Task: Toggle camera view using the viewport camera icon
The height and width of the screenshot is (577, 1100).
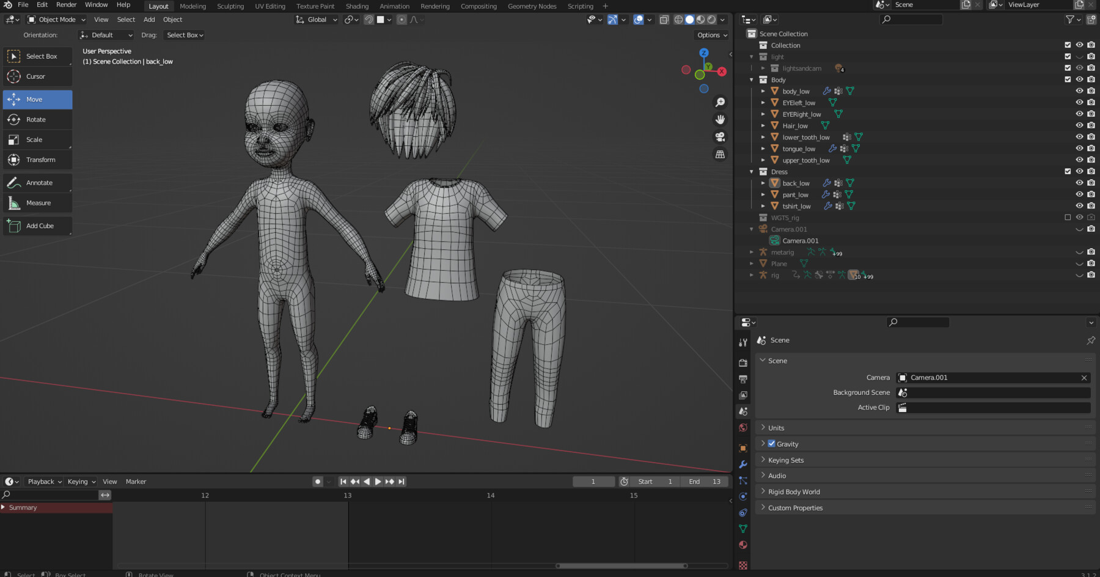Action: [x=721, y=137]
